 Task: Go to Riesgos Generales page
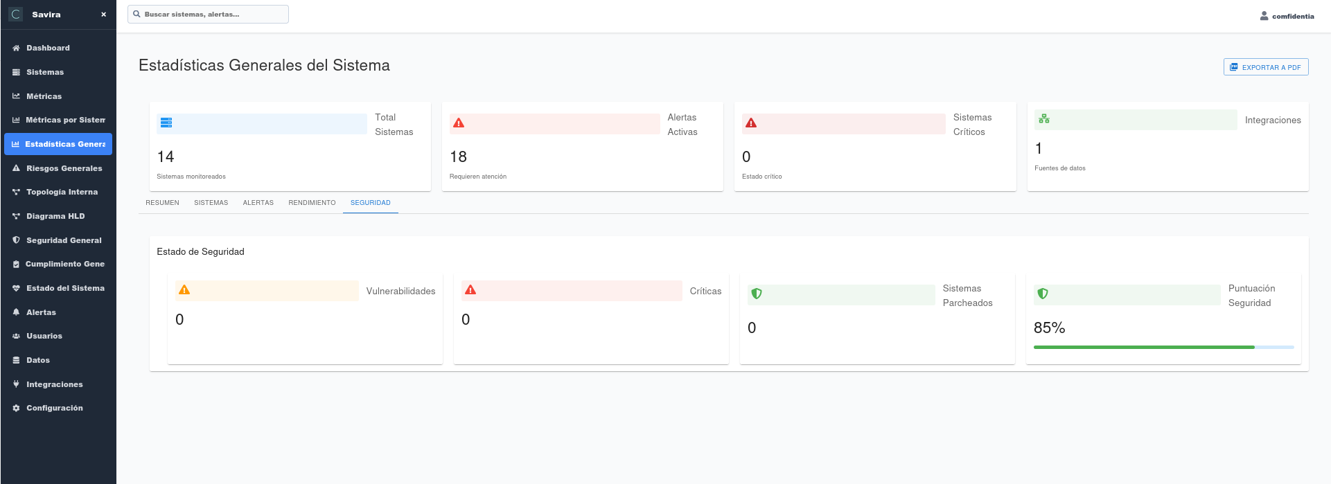tap(64, 168)
